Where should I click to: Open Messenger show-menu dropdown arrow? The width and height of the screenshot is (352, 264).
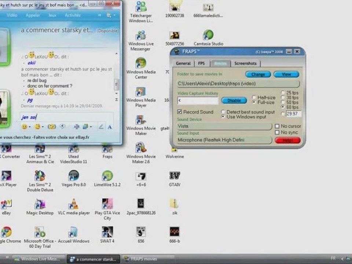[x=114, y=15]
